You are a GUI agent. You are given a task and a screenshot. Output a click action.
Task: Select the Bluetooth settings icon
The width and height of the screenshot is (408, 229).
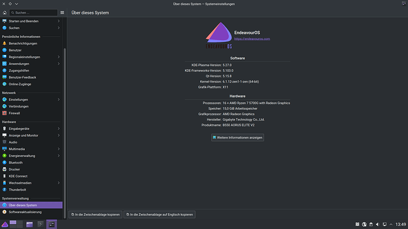point(4,162)
